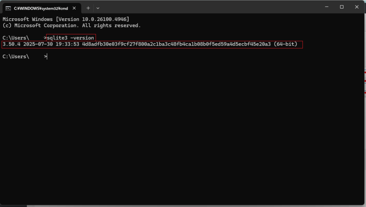This screenshot has height=207, width=366.
Task: Click the sqlite3 -version command text
Action: 70,38
